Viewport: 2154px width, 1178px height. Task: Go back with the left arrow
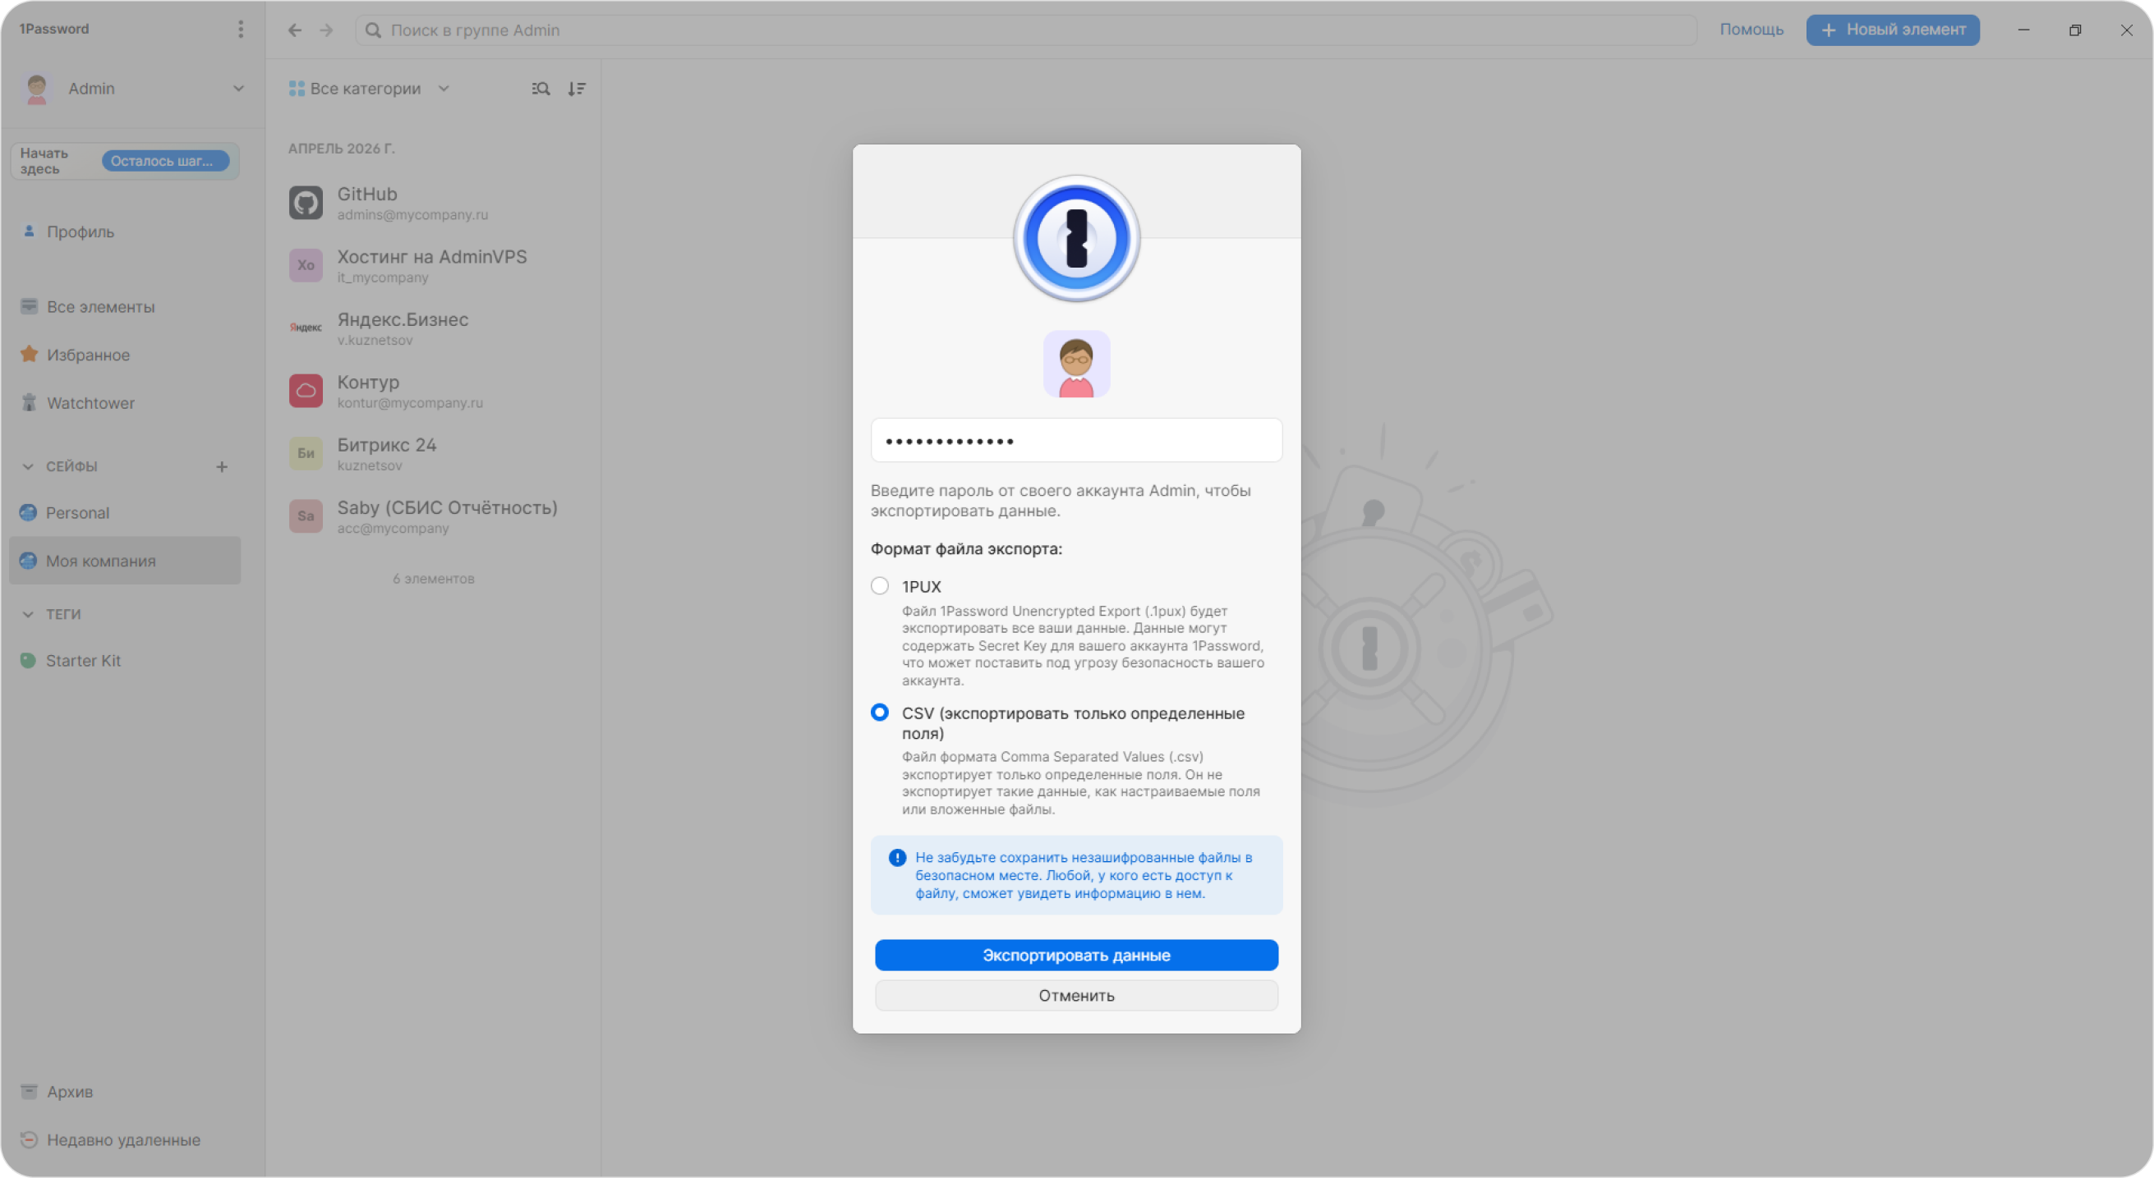[294, 30]
